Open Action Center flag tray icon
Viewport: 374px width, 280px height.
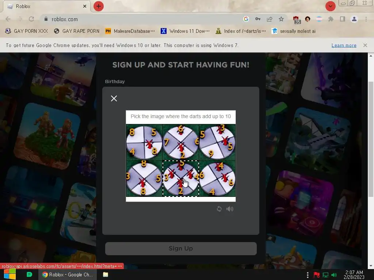point(317,275)
